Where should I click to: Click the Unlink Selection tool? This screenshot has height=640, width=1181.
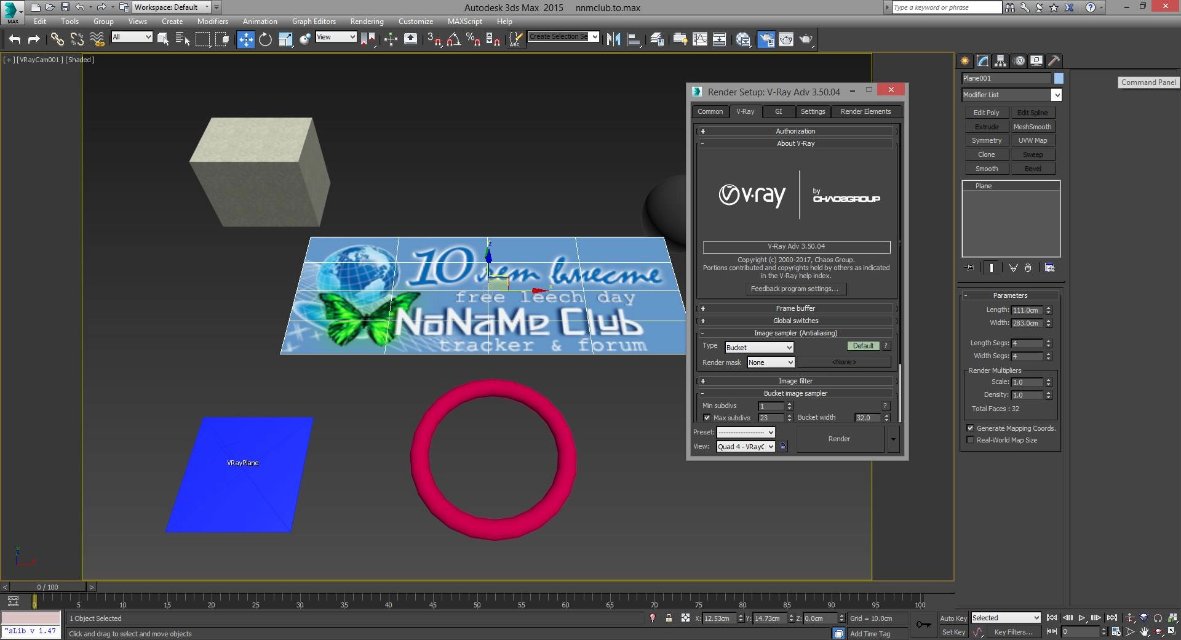[77, 39]
